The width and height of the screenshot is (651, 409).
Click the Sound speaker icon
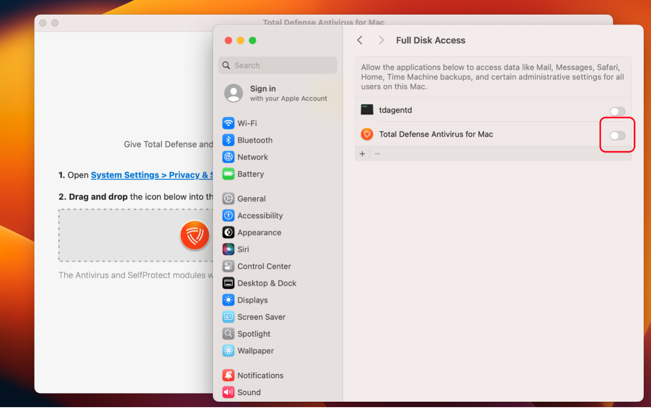(229, 392)
